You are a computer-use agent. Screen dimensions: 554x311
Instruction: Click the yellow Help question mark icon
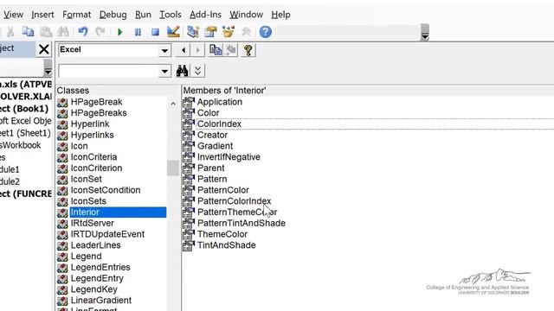(x=248, y=50)
